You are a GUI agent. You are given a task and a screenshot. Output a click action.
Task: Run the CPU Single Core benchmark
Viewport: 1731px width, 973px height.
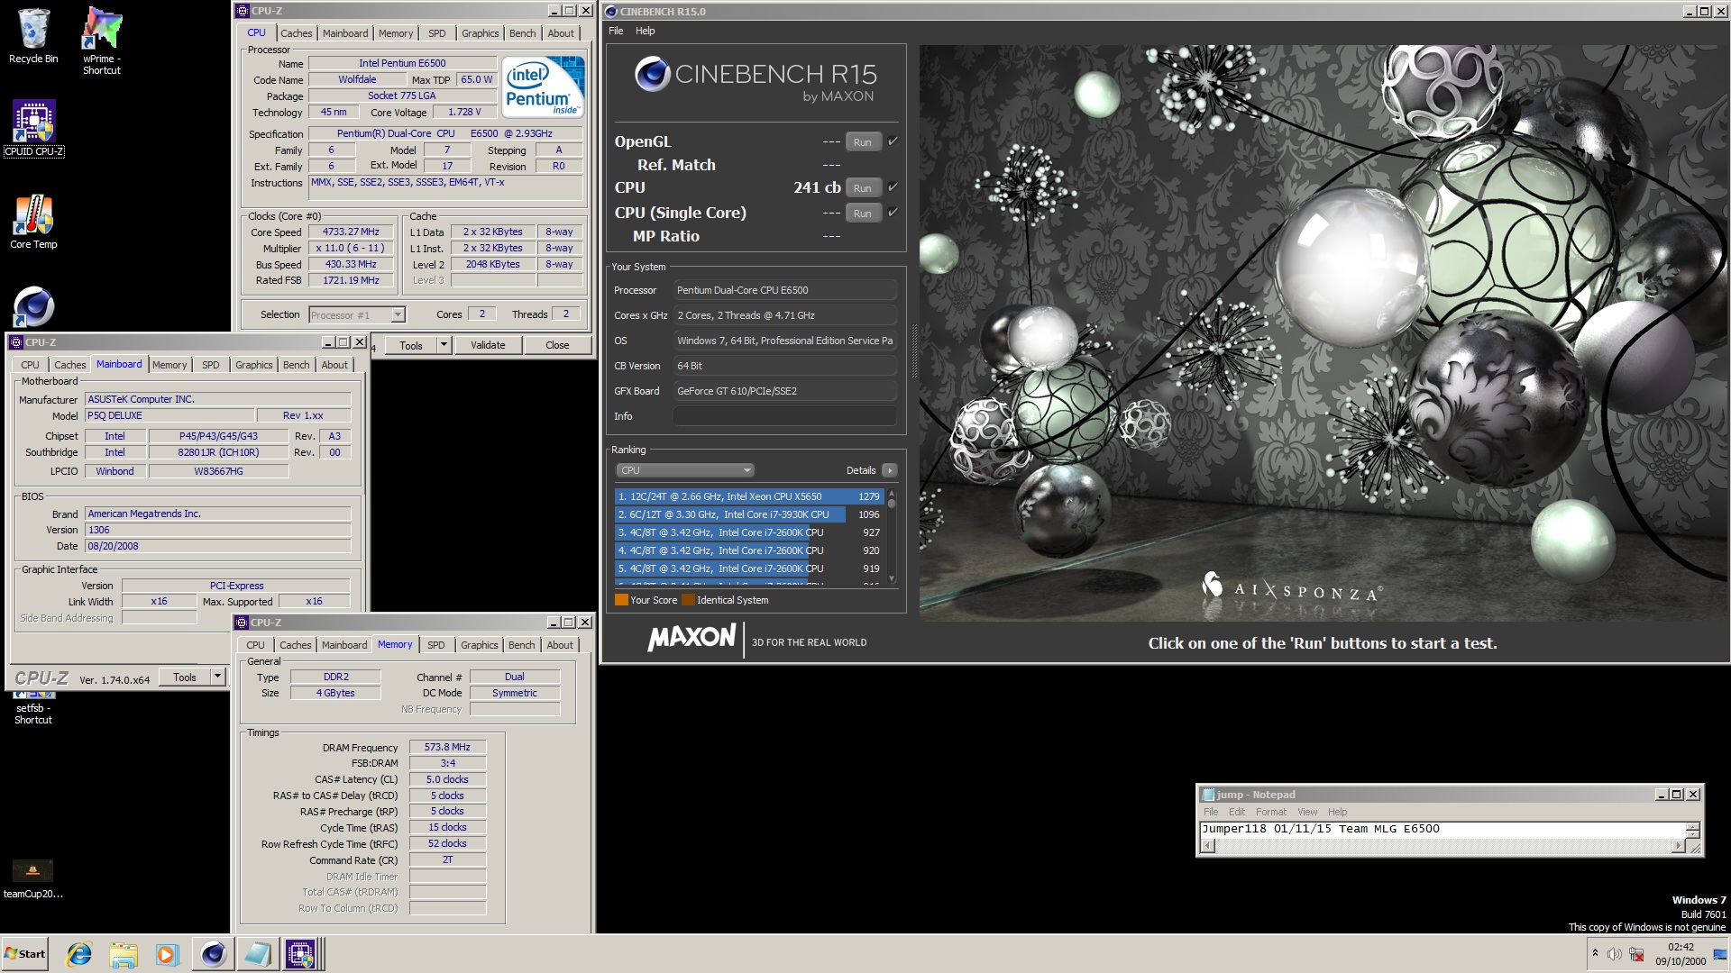click(863, 214)
